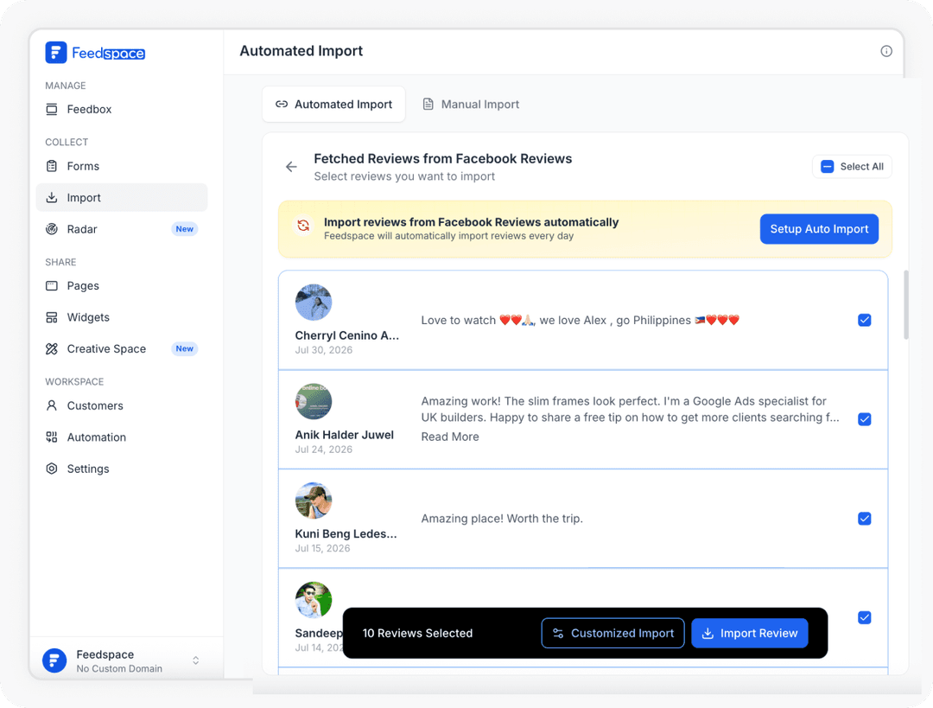933x708 pixels.
Task: Uncheck Sandeep's review checkbox
Action: tap(865, 617)
